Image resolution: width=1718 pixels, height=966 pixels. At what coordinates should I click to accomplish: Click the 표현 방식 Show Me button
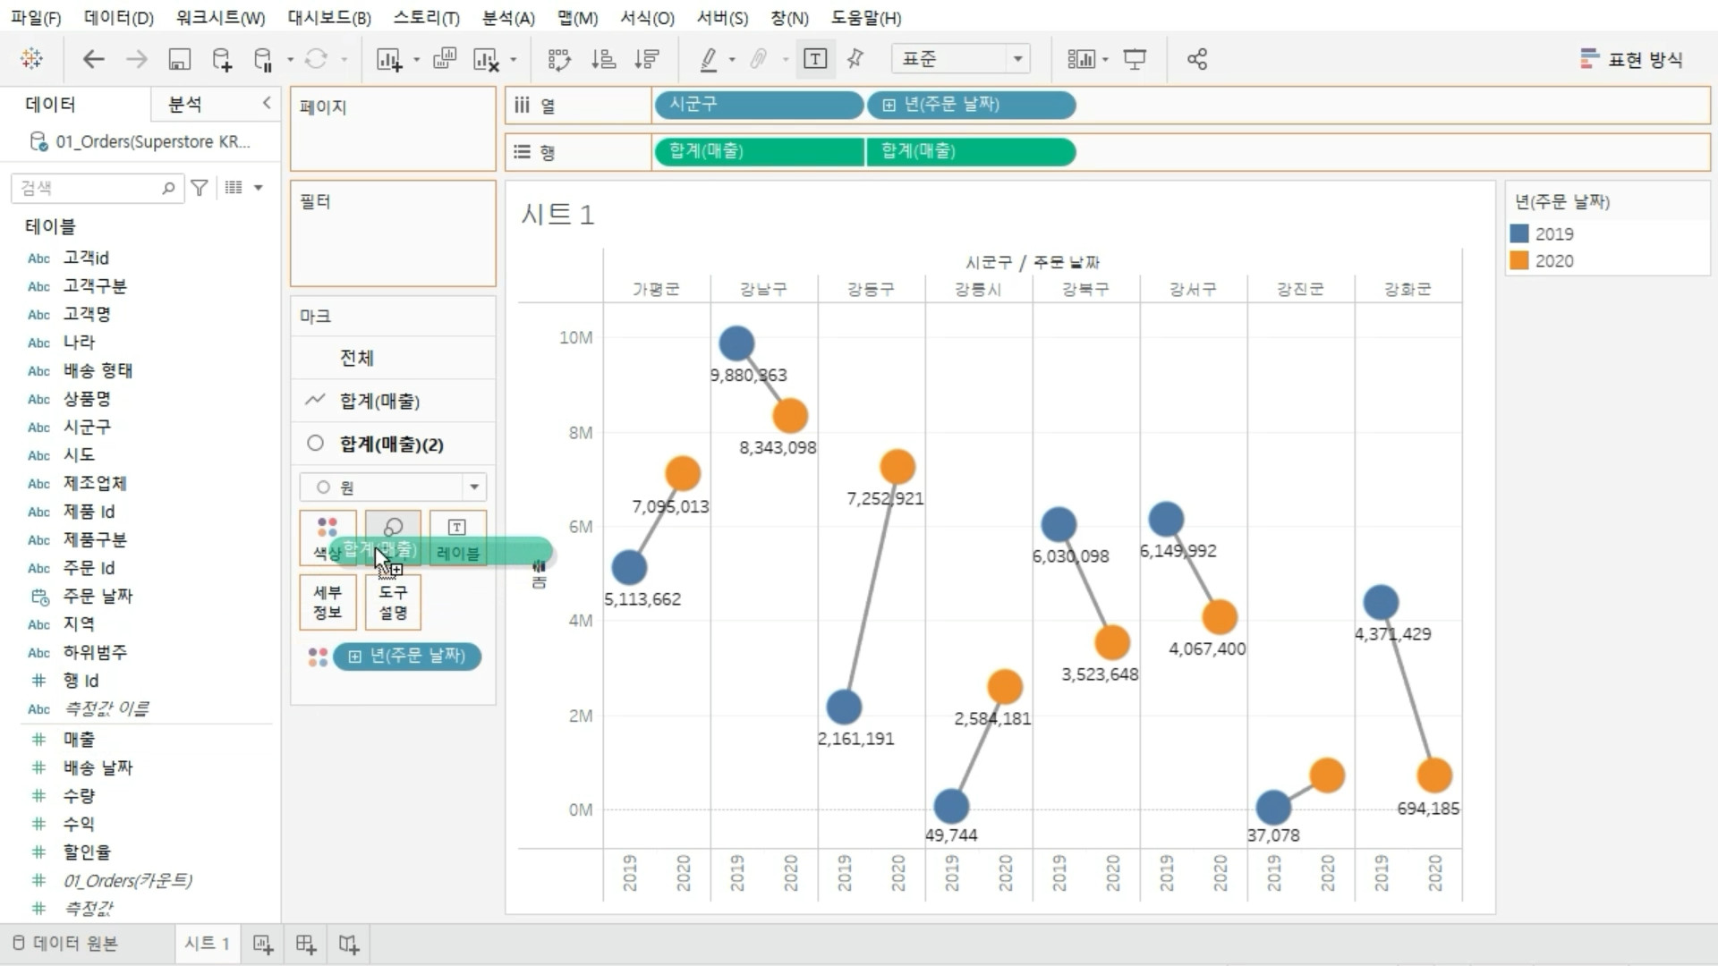coord(1632,59)
